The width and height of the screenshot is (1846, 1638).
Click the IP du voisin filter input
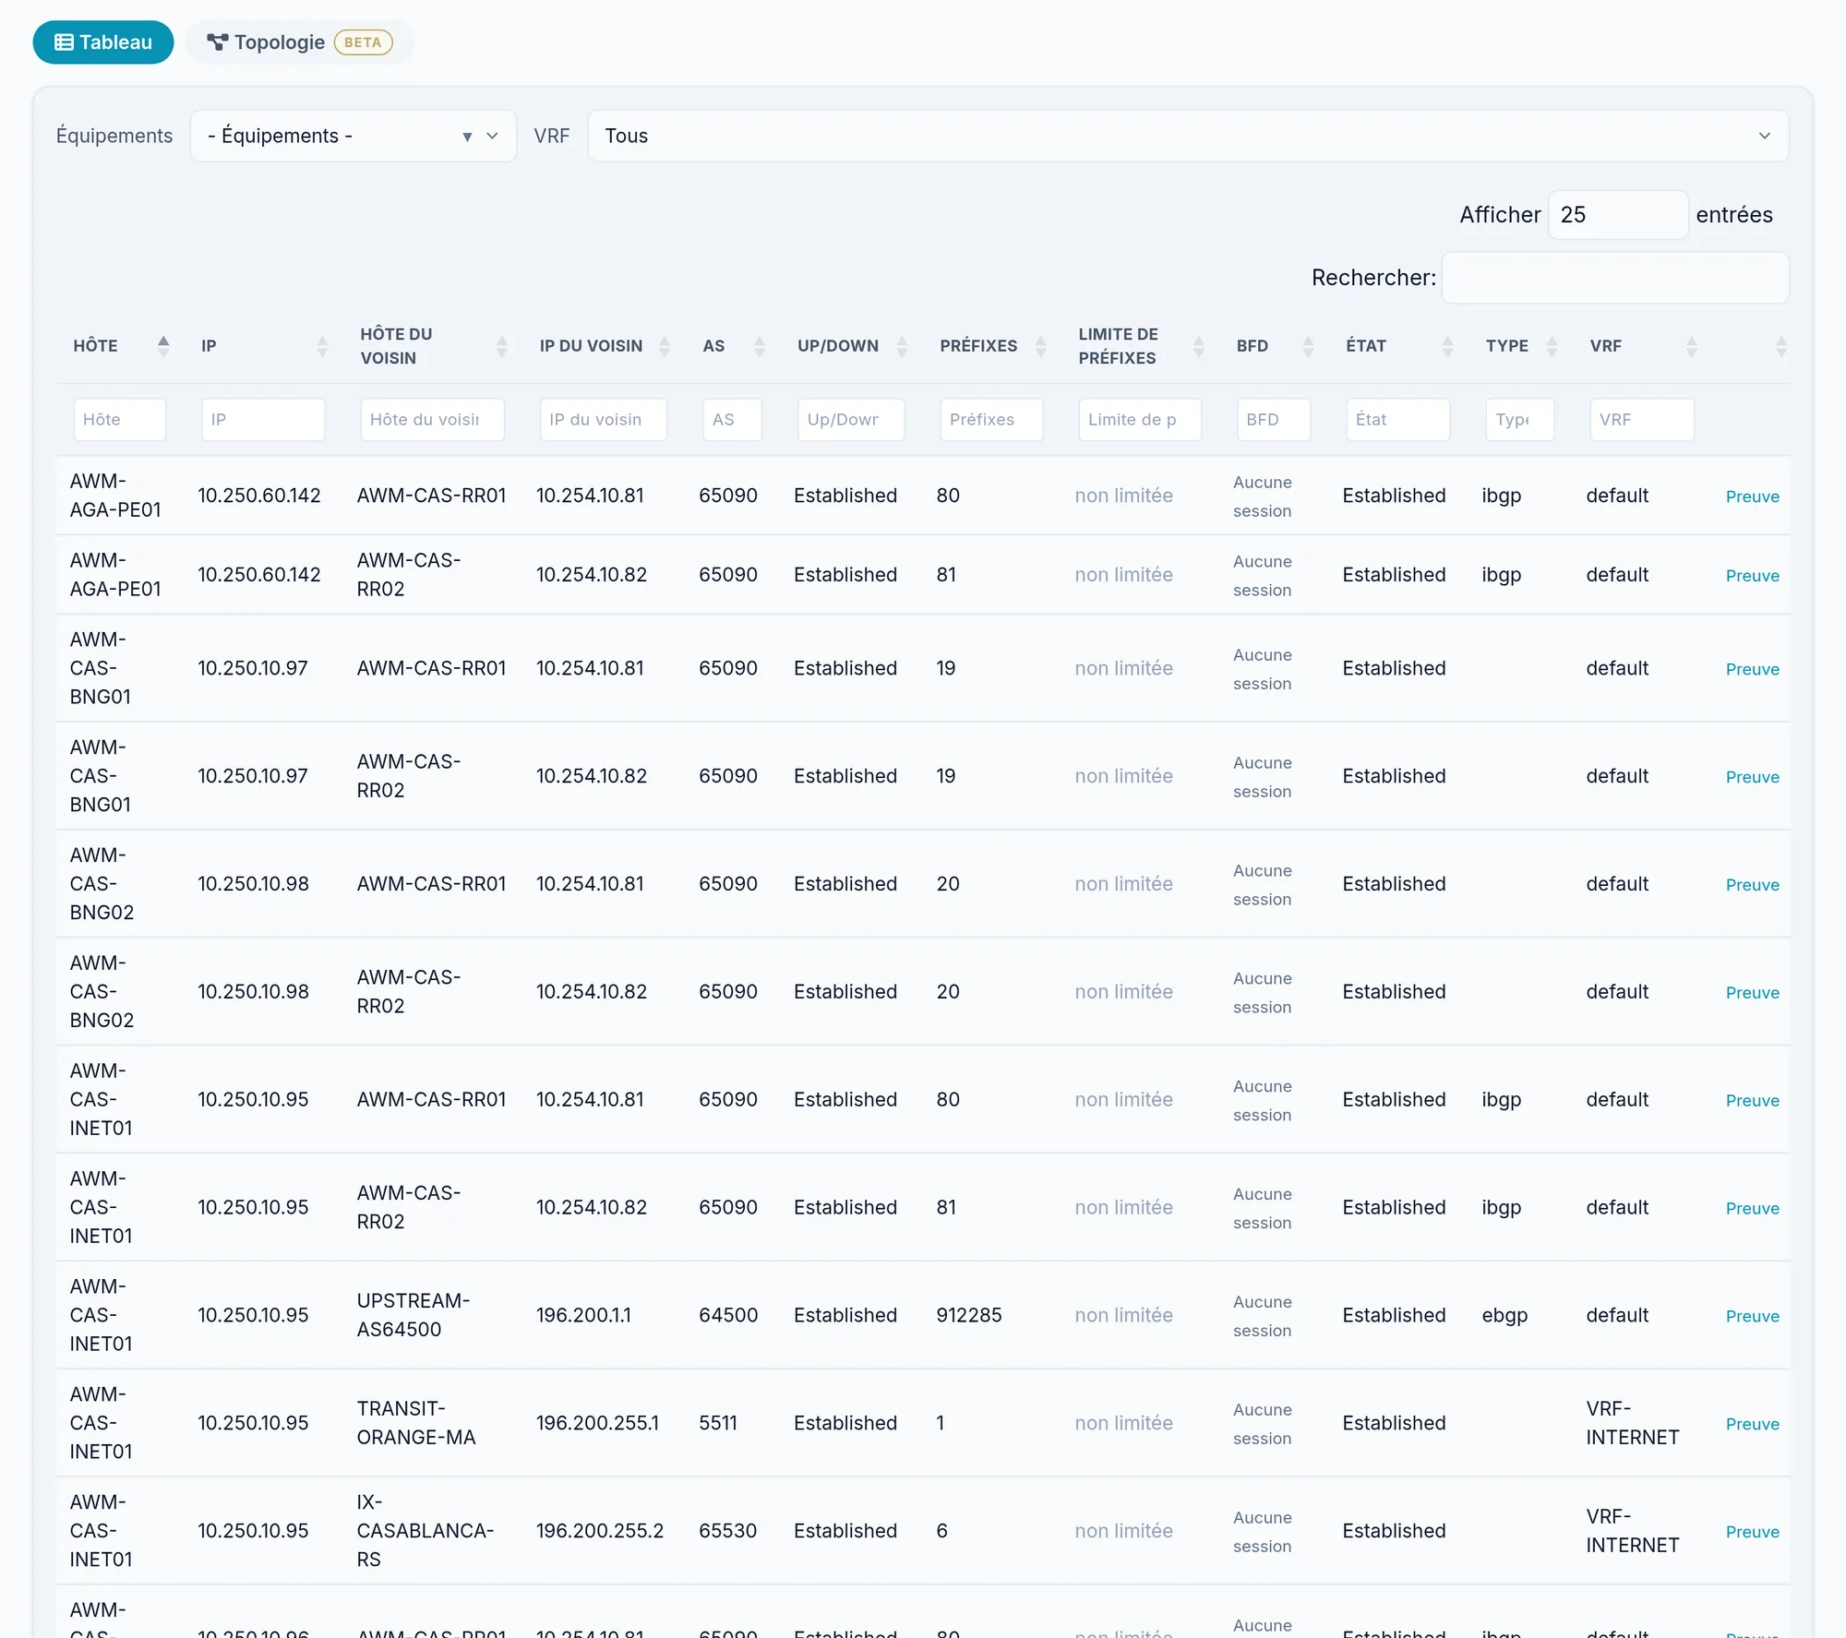tap(603, 420)
